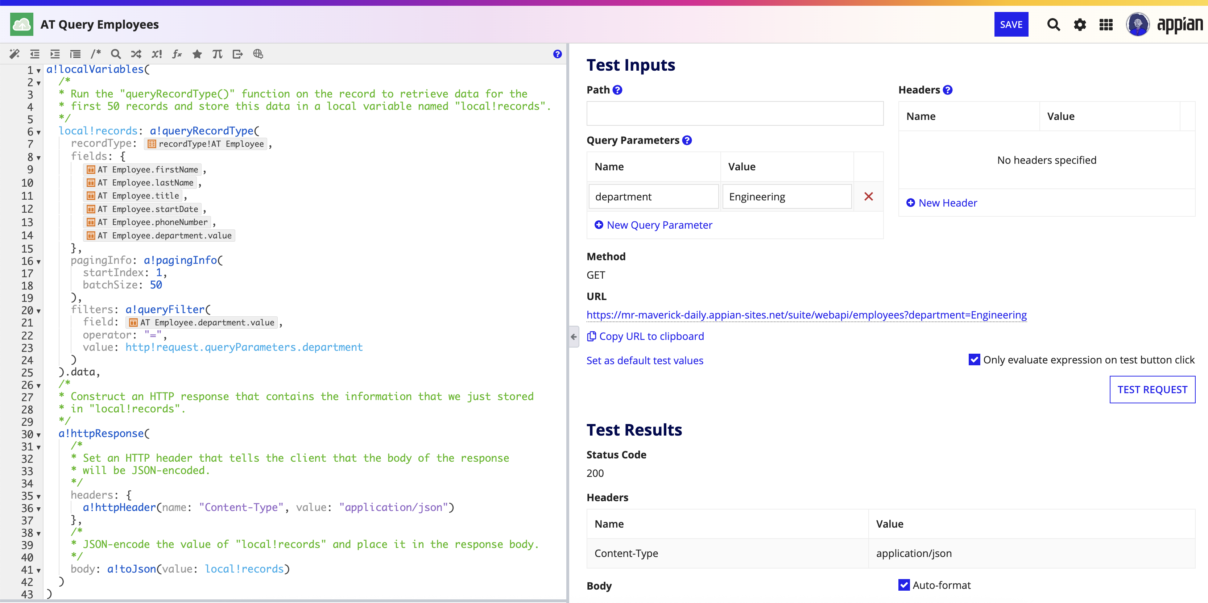The height and width of the screenshot is (603, 1208).
Task: Click AT Employee.department.value chip on line 21
Action: pos(202,323)
